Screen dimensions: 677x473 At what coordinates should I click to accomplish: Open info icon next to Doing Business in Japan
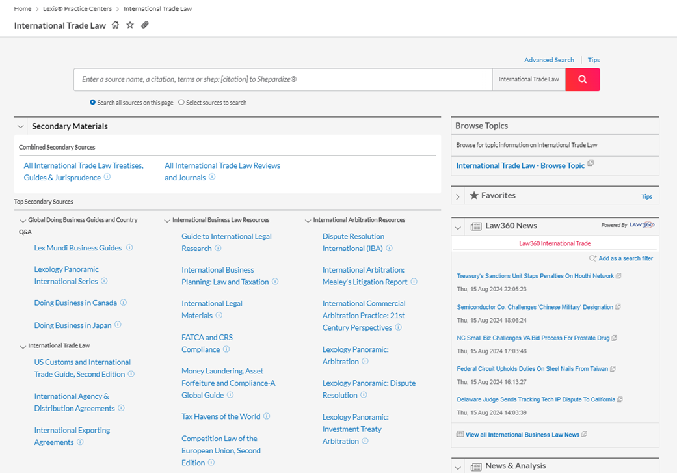click(118, 325)
